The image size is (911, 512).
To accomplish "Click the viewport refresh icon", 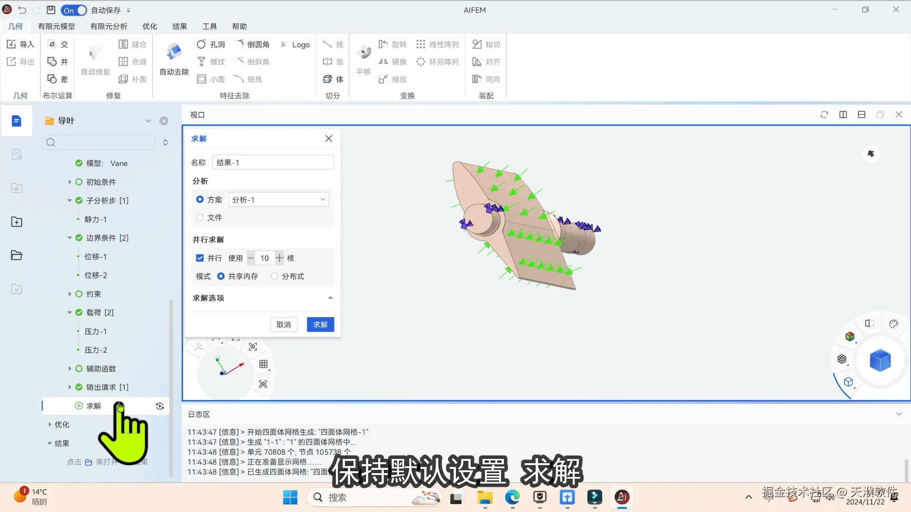I will coord(824,115).
